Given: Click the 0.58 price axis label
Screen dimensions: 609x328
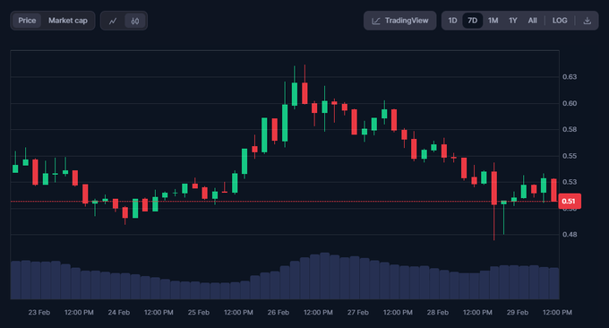Looking at the screenshot, I should tap(570, 129).
